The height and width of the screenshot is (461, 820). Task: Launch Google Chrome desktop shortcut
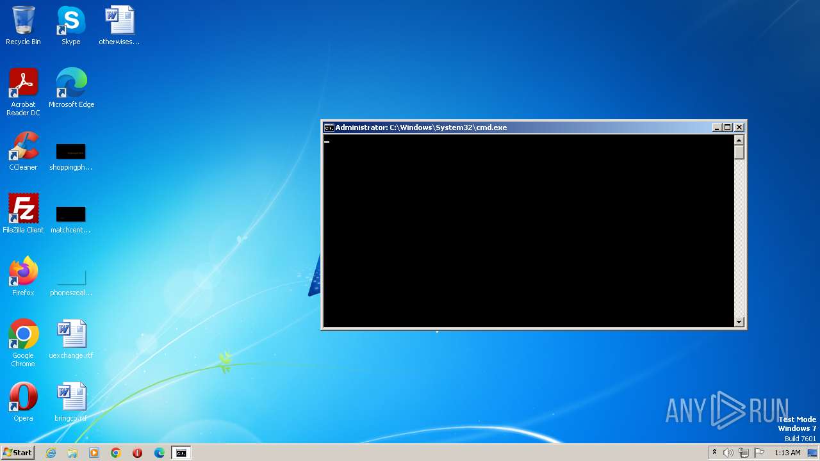(23, 343)
